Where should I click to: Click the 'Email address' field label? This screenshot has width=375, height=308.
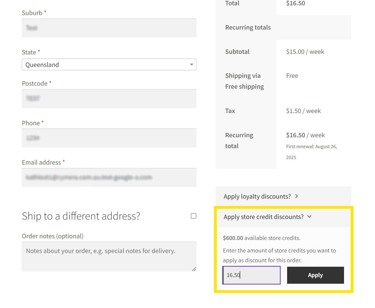(41, 162)
